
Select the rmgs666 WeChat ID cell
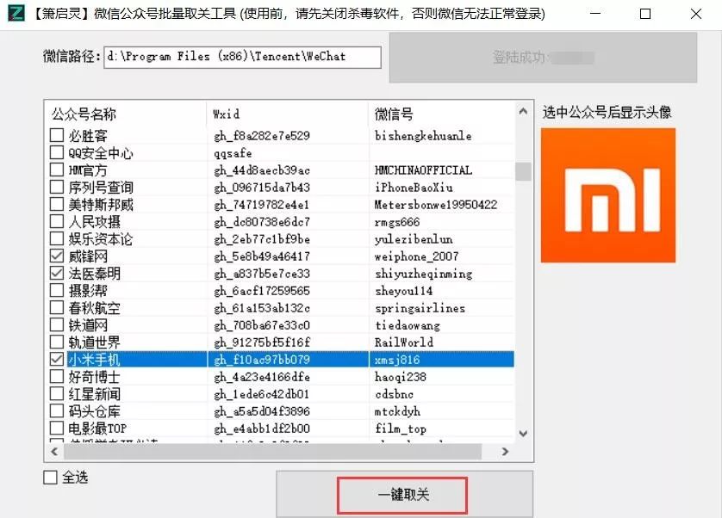point(397,222)
